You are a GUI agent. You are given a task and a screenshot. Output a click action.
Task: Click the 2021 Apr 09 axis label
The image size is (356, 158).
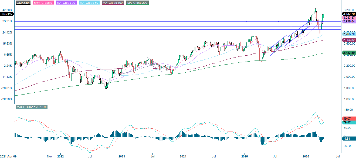click(9, 156)
